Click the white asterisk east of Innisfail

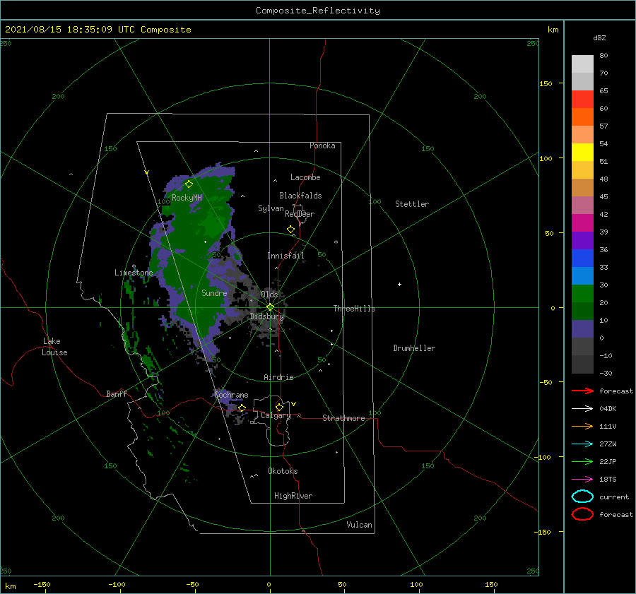336,242
